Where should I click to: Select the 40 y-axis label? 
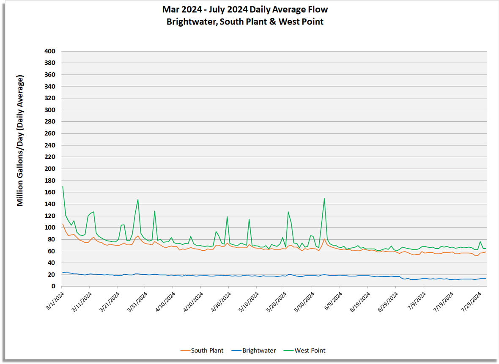[x=52, y=263]
